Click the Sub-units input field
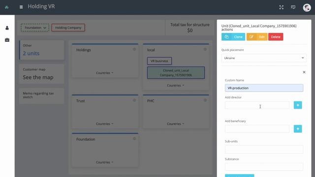 (x=264, y=149)
